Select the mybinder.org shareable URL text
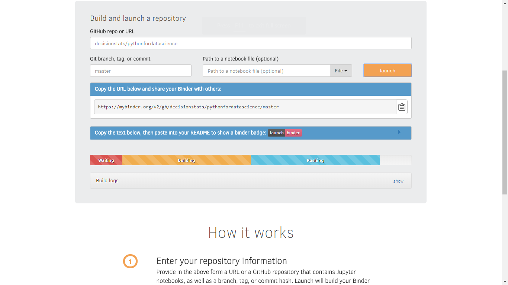Image resolution: width=508 pixels, height=285 pixels. (188, 107)
